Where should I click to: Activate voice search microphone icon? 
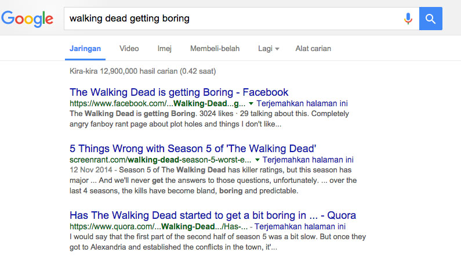coord(408,19)
